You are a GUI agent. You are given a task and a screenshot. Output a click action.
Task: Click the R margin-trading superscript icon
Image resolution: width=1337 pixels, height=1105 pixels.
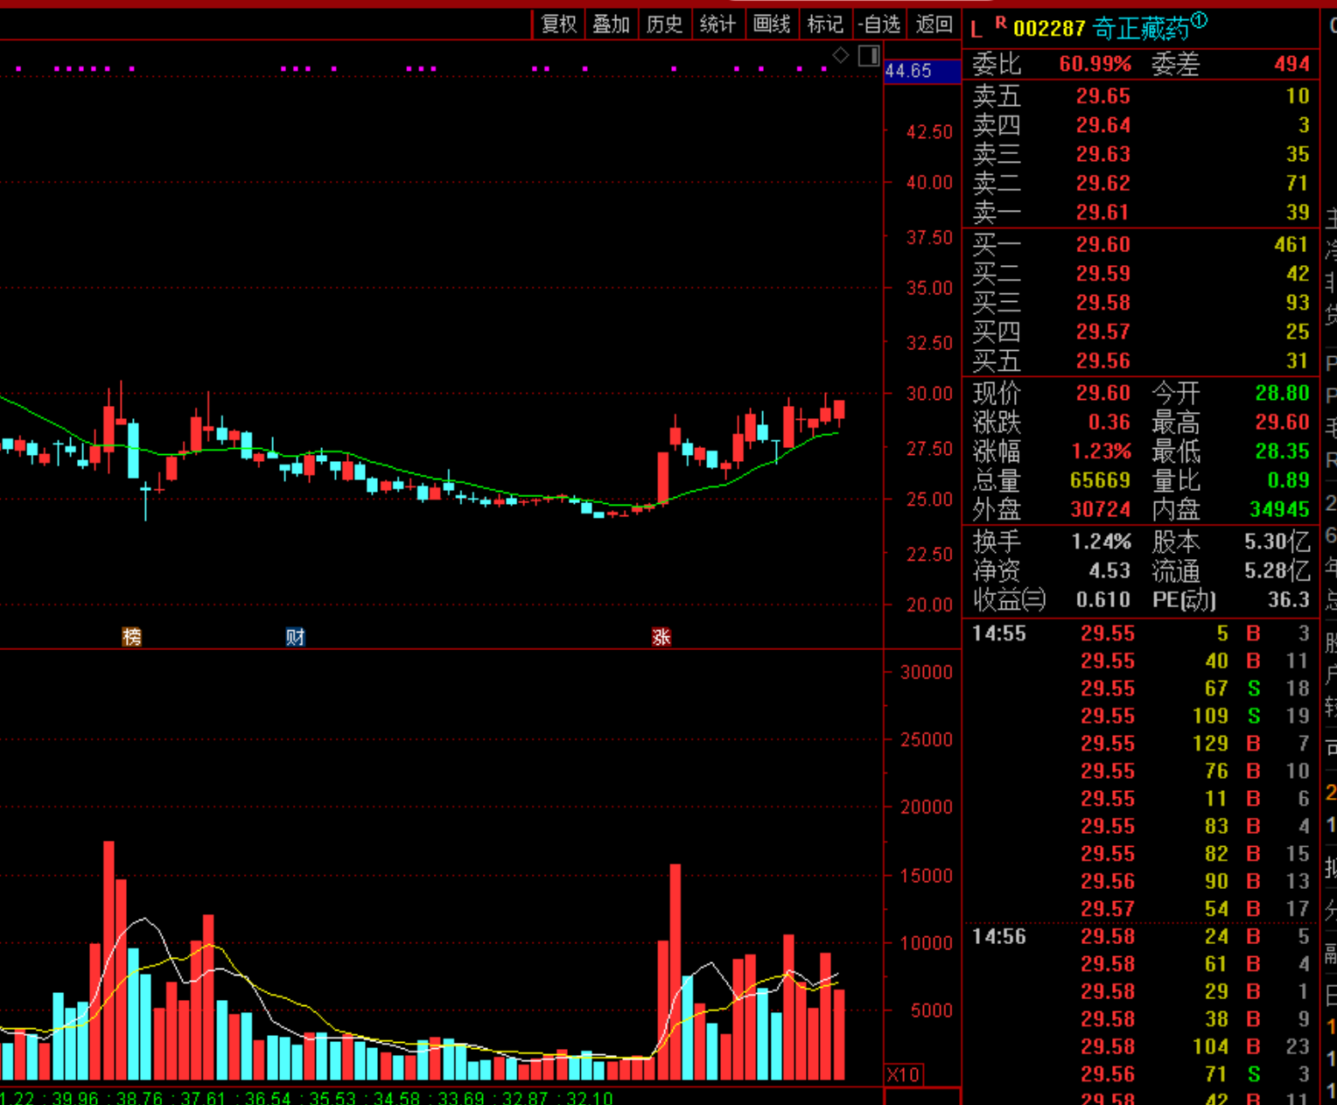click(x=1000, y=24)
